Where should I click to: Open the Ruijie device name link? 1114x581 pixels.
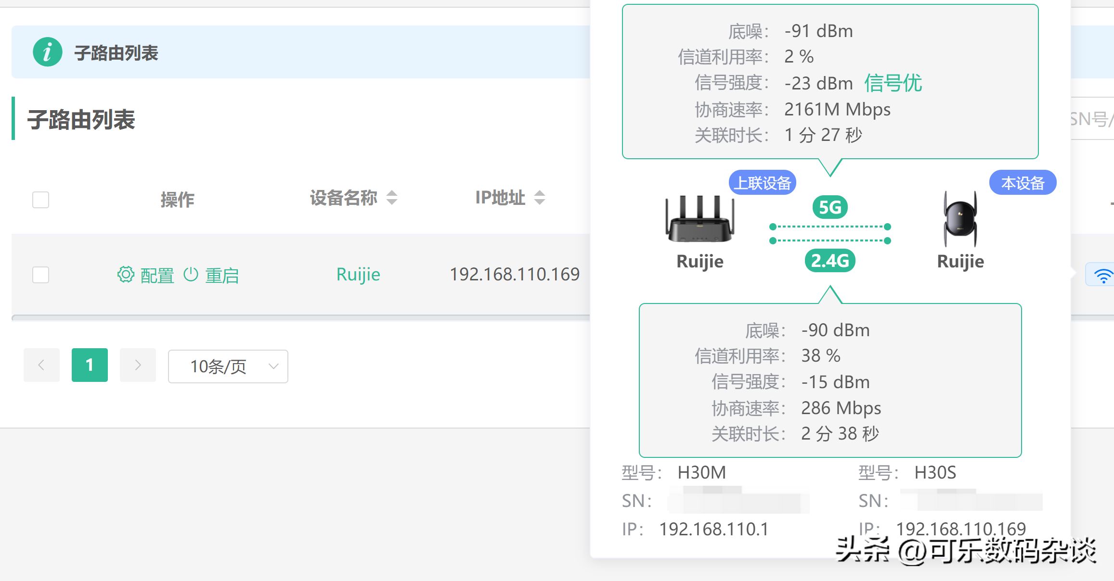358,274
